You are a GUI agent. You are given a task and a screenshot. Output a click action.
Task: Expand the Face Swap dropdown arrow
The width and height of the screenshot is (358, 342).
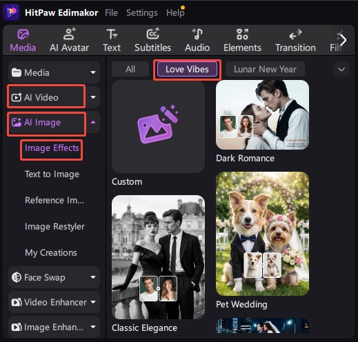(x=93, y=277)
